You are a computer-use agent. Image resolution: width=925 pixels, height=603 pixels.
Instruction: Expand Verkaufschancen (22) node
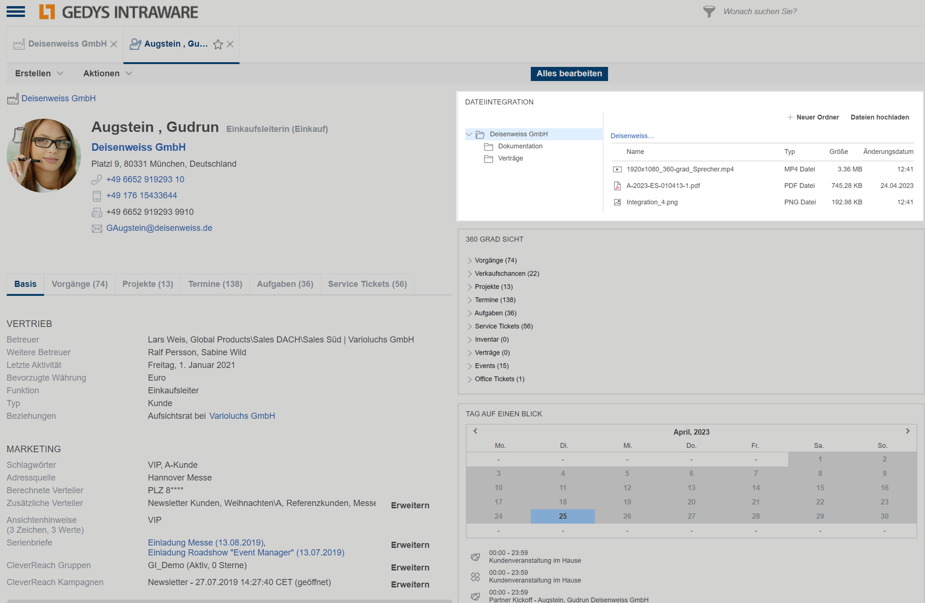pos(470,274)
